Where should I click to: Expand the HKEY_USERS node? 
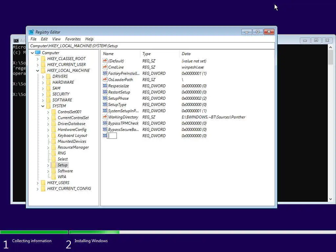coord(37,183)
